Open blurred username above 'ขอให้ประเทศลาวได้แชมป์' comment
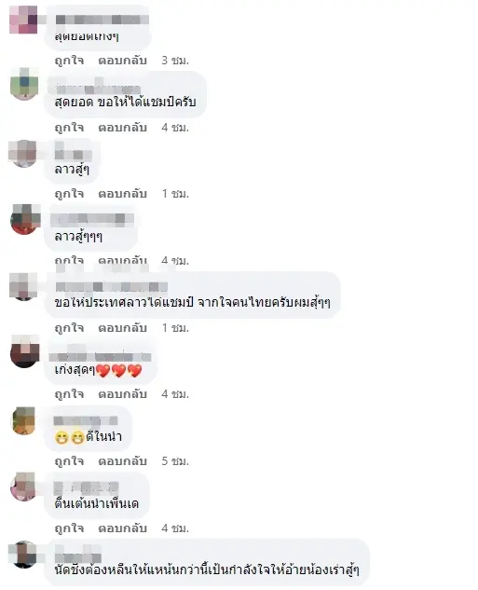 (x=112, y=287)
